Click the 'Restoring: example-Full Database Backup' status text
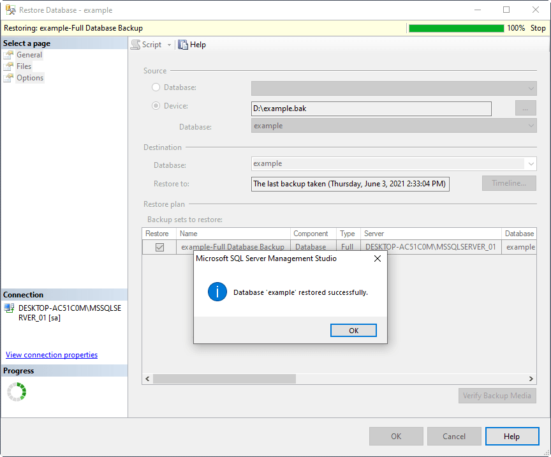 tap(73, 28)
